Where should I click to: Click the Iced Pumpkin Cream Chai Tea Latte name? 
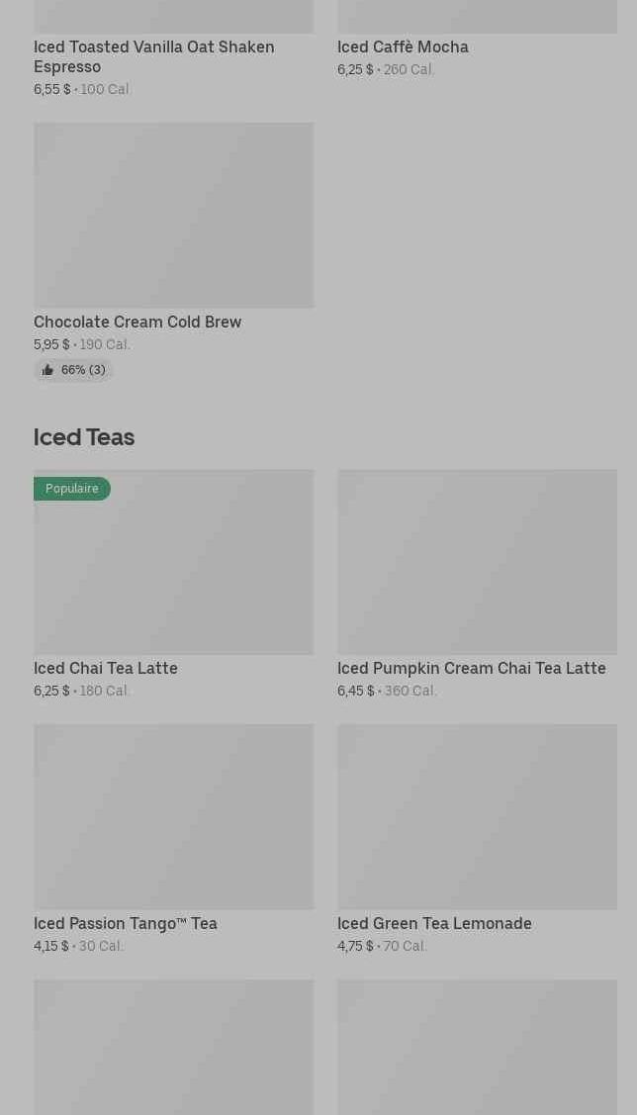pyautogui.click(x=472, y=668)
